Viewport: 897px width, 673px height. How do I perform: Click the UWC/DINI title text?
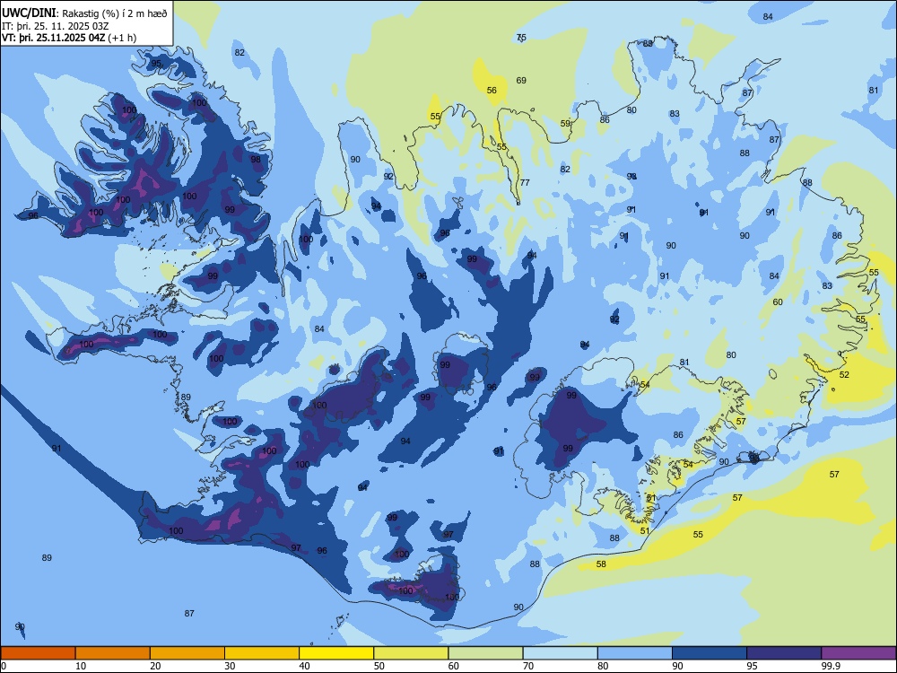[x=29, y=13]
